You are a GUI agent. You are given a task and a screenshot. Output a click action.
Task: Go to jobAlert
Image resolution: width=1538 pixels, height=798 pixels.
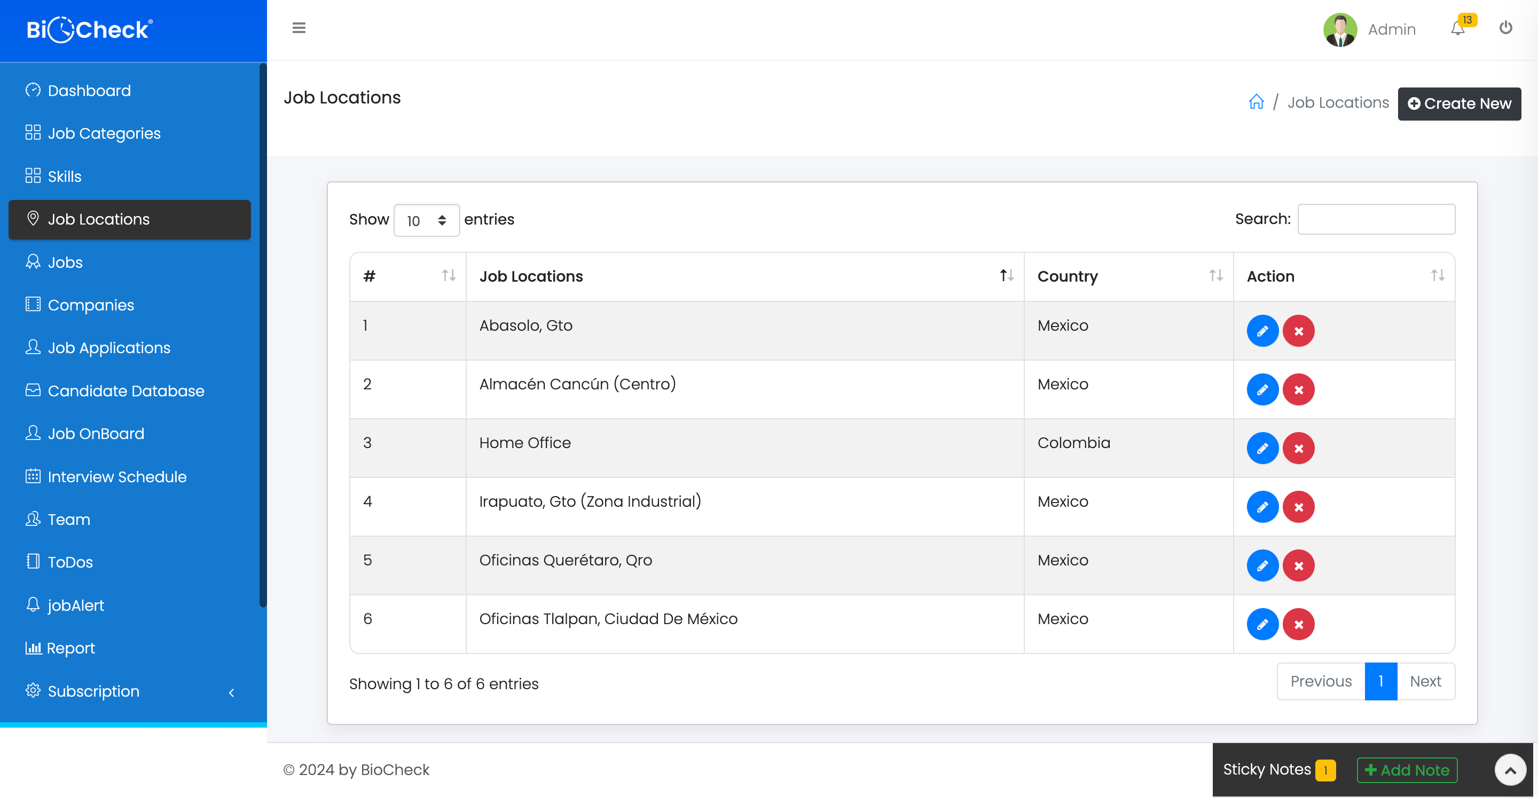pyautogui.click(x=130, y=605)
